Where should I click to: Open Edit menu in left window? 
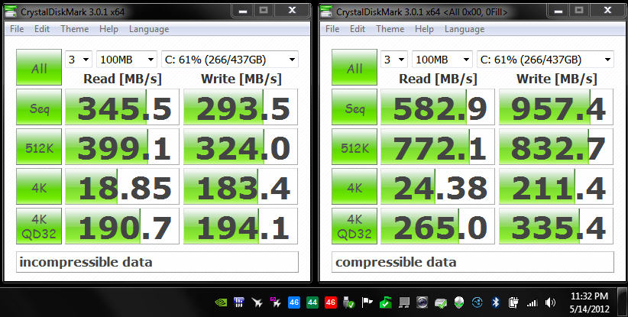click(42, 29)
